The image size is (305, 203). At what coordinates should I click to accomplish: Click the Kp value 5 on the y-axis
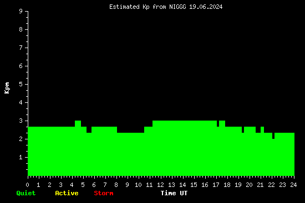pos(21,84)
